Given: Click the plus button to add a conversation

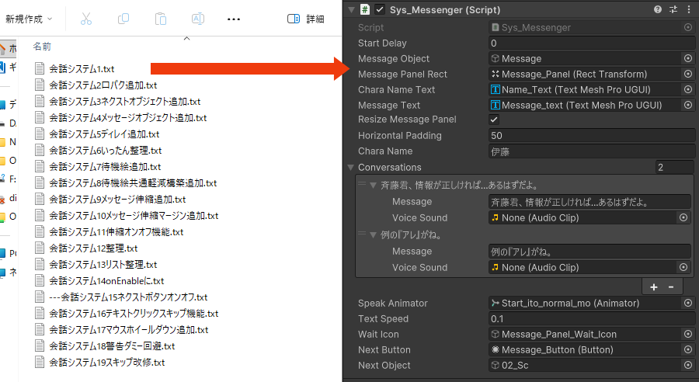Looking at the screenshot, I should [x=654, y=286].
